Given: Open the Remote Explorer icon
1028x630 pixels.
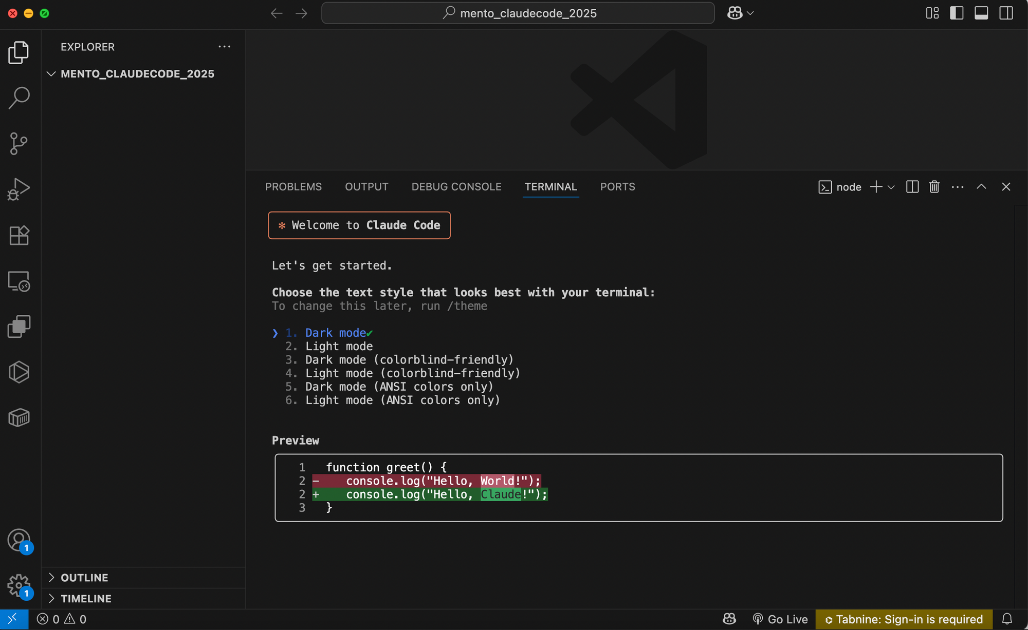Looking at the screenshot, I should coord(19,281).
